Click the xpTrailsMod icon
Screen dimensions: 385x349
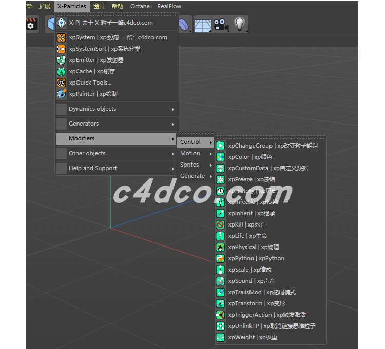tap(220, 292)
